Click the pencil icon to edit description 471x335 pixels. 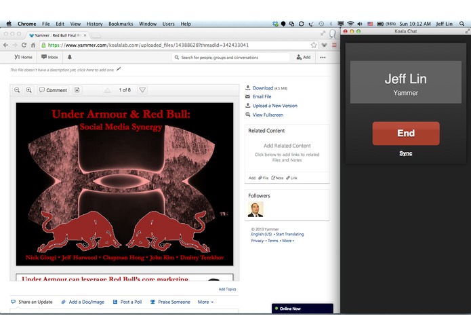pos(119,69)
